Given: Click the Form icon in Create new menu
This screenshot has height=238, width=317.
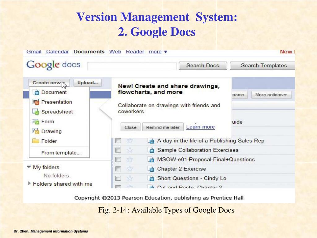Looking at the screenshot, I should [36, 121].
